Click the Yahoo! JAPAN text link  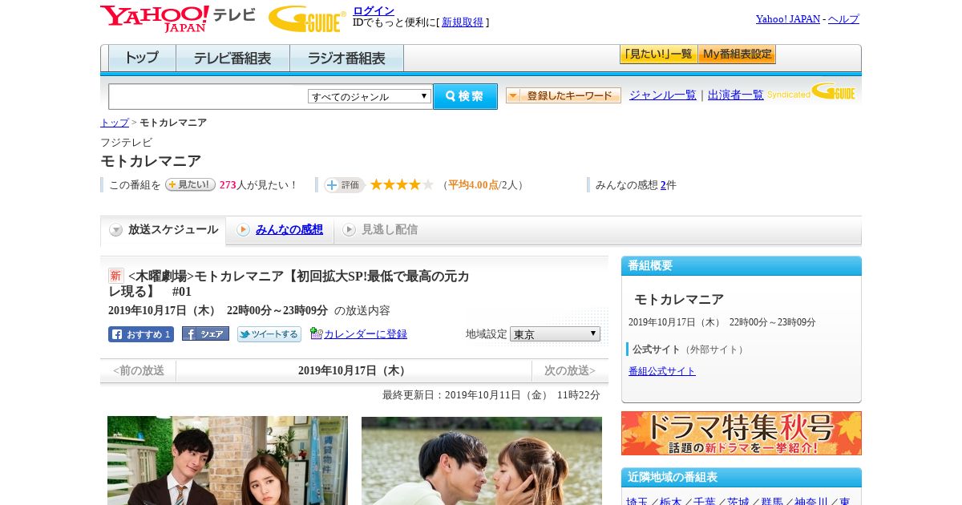788,19
